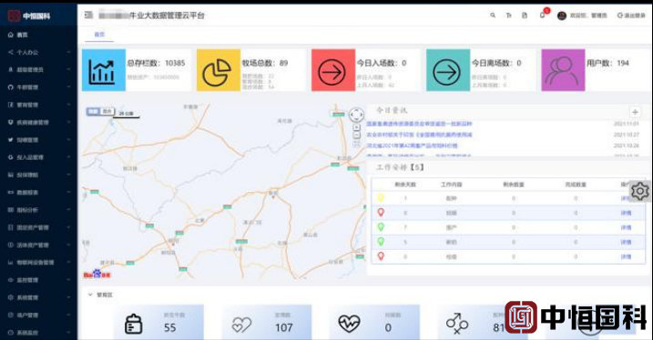653x340 pixels.
Task: Click the purple users icon for 用户数
Action: click(x=563, y=70)
